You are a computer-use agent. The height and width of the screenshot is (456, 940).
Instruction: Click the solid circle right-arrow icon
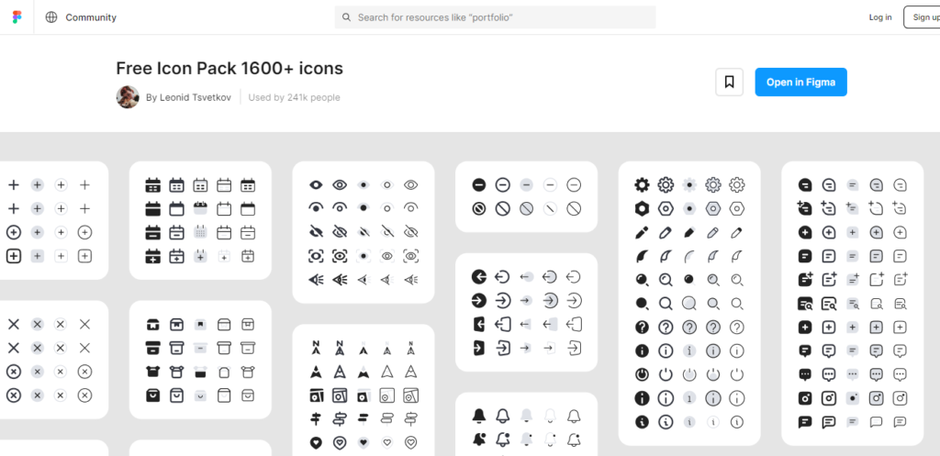click(478, 300)
